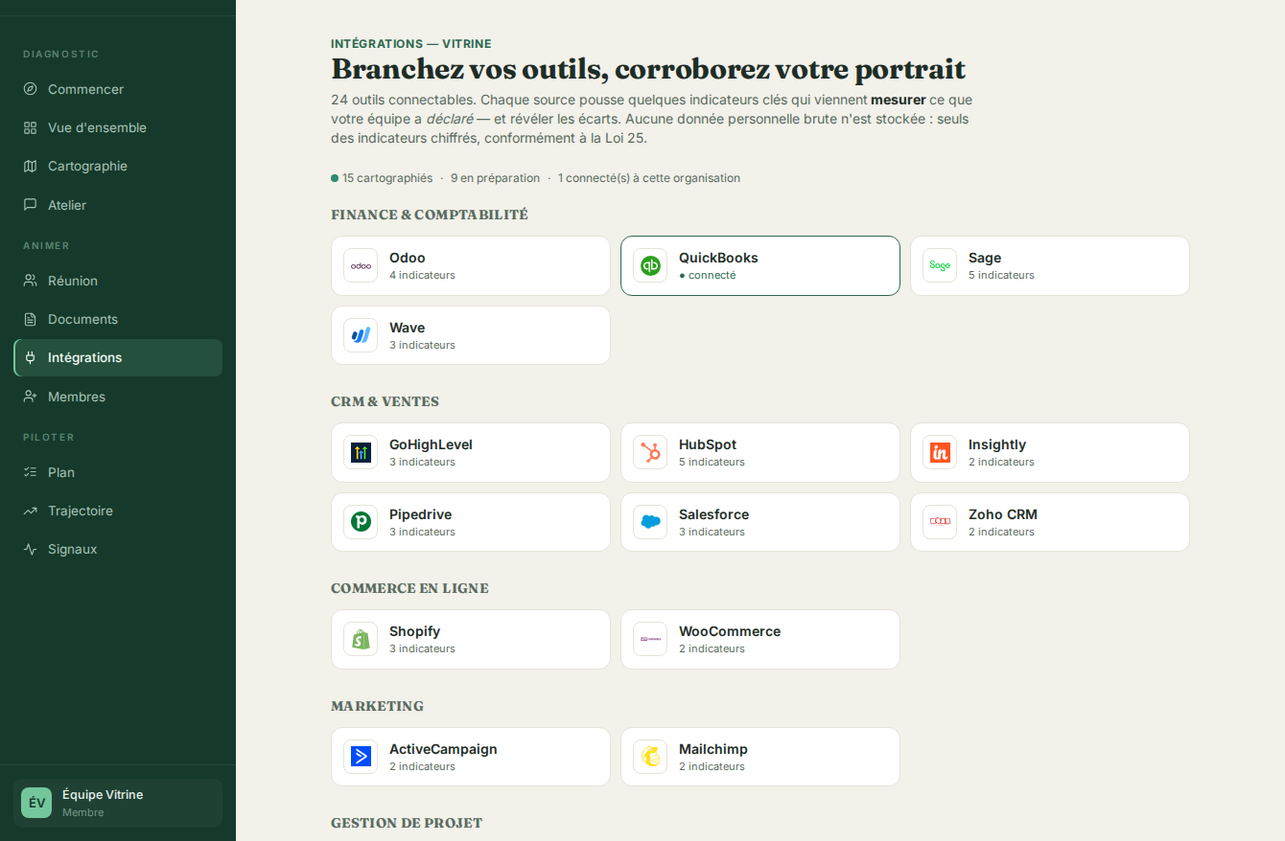The width and height of the screenshot is (1285, 841).
Task: Click the orange HubSpot logo
Action: (x=650, y=452)
